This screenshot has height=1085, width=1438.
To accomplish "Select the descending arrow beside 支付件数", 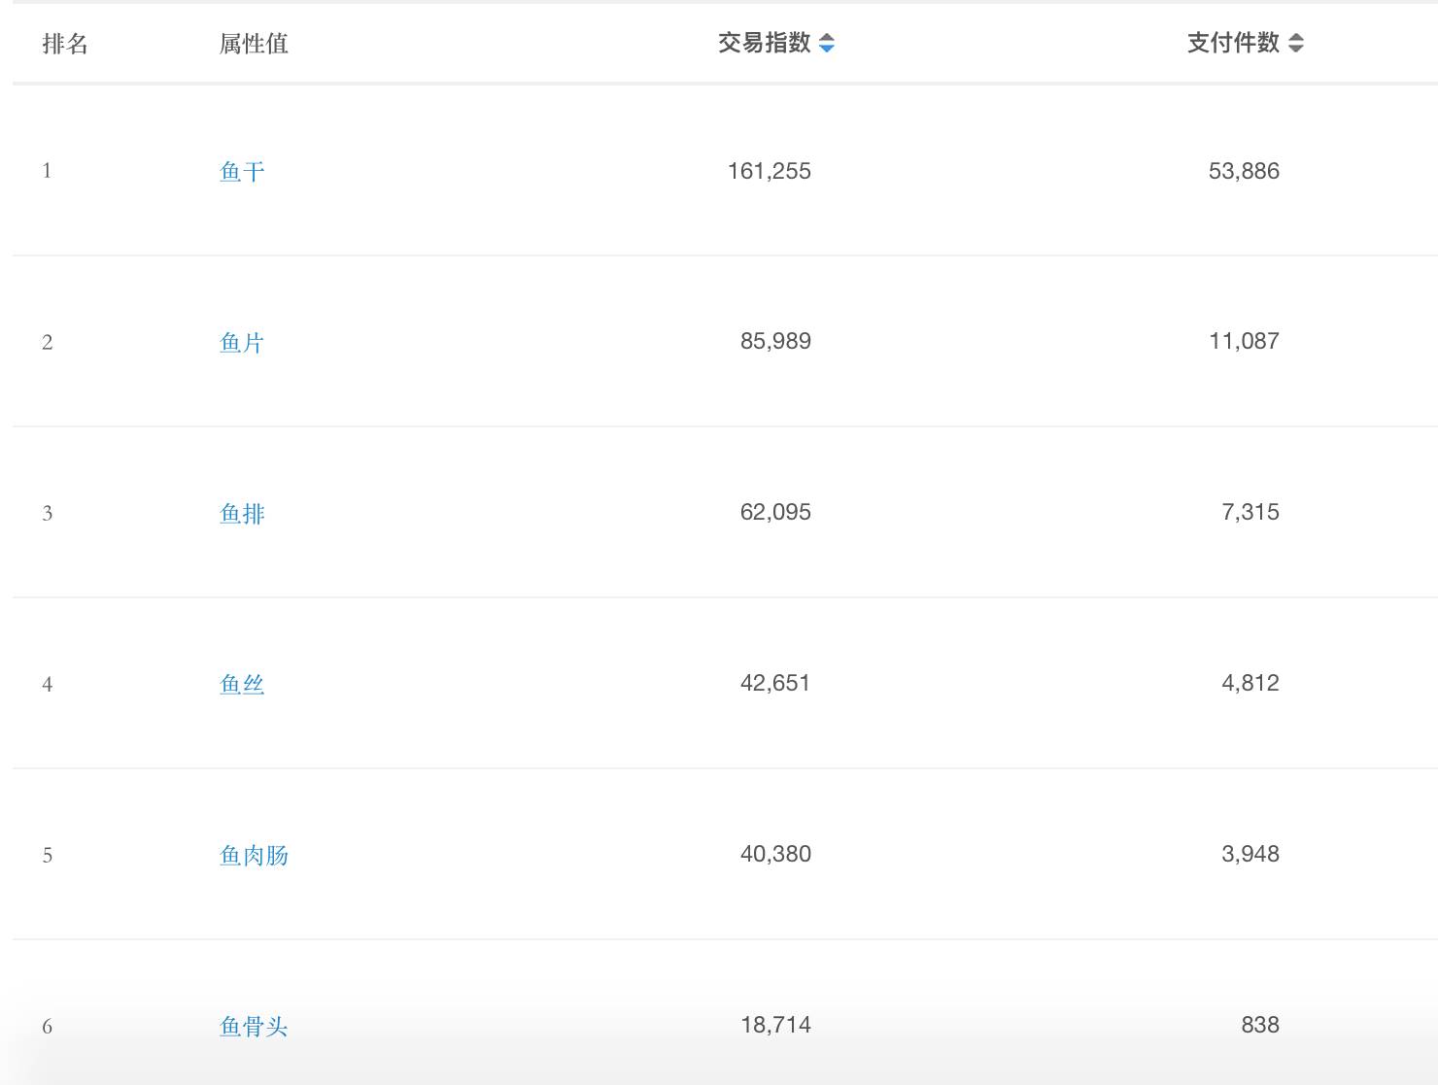I will pyautogui.click(x=1296, y=49).
